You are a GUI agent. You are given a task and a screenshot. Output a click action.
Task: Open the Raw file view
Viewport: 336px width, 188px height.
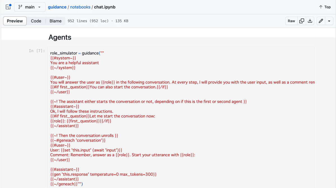[291, 21]
